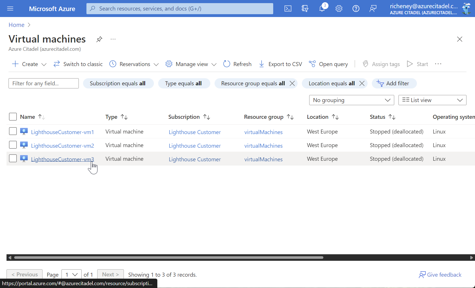Open the portal Settings gear

coord(339,9)
